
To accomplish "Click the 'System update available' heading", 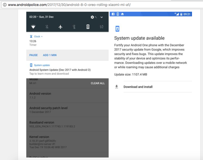I will click(139, 38).
